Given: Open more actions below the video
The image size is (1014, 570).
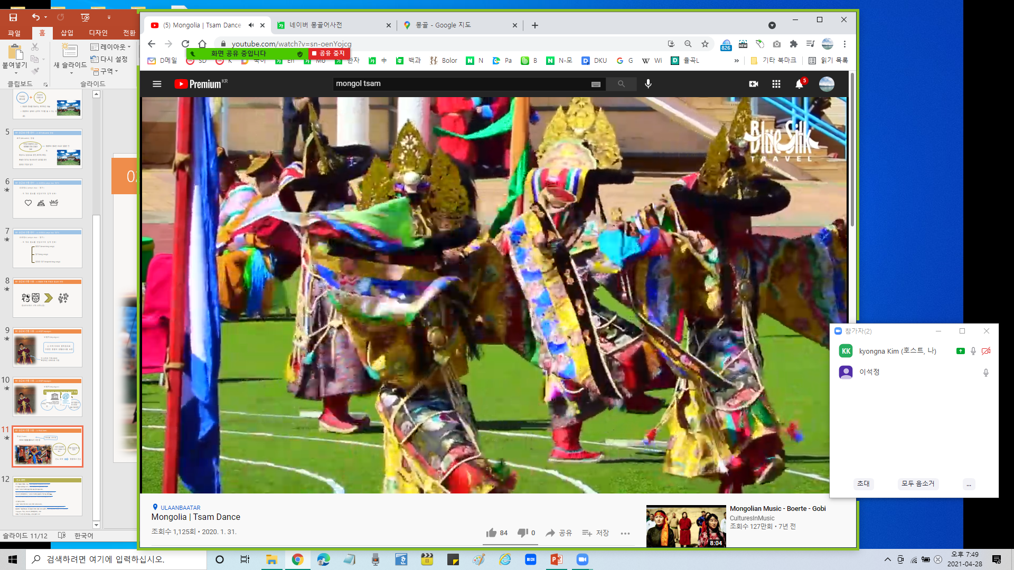Looking at the screenshot, I should click(x=625, y=534).
